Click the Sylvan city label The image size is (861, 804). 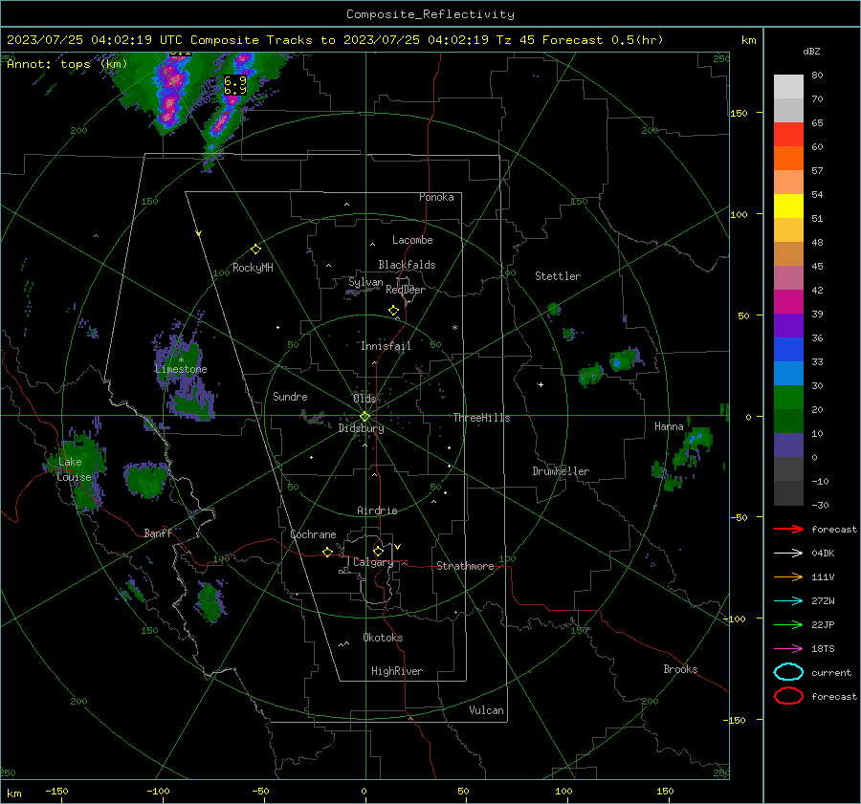click(x=365, y=282)
